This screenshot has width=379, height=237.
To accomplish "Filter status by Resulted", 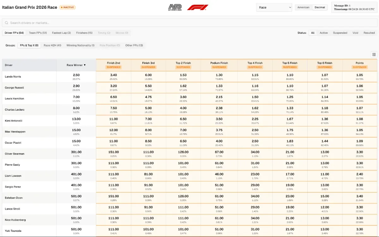I will tap(369, 33).
